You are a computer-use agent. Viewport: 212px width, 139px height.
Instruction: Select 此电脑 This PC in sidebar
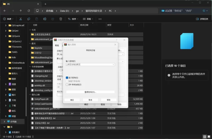[x=13, y=122]
